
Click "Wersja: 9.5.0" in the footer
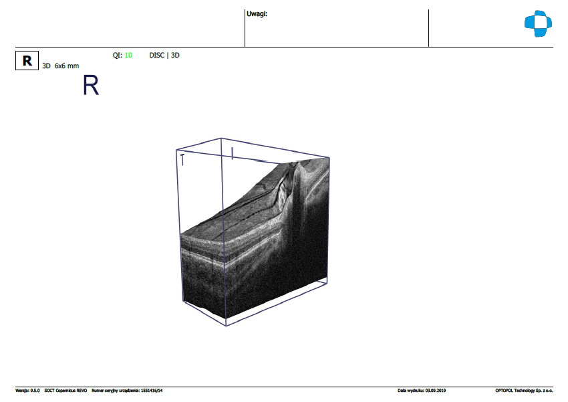27,391
